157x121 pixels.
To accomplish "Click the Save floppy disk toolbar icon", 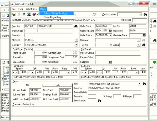I will coord(14,14).
